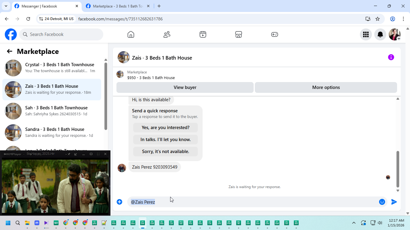Image resolution: width=410 pixels, height=230 pixels.
Task: Switch to the Messenger | Facebook tab
Action: point(47,6)
